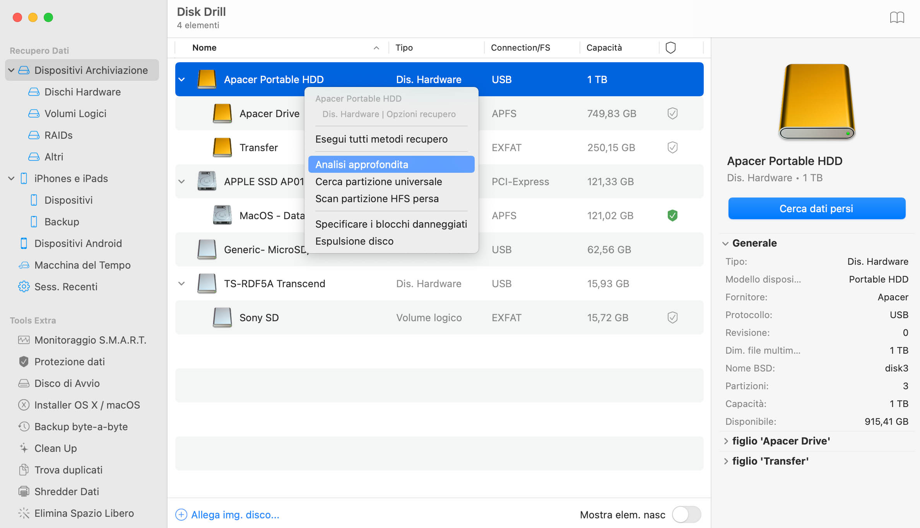Open Elimina Spazio Libero tool
920x528 pixels.
pyautogui.click(x=84, y=513)
